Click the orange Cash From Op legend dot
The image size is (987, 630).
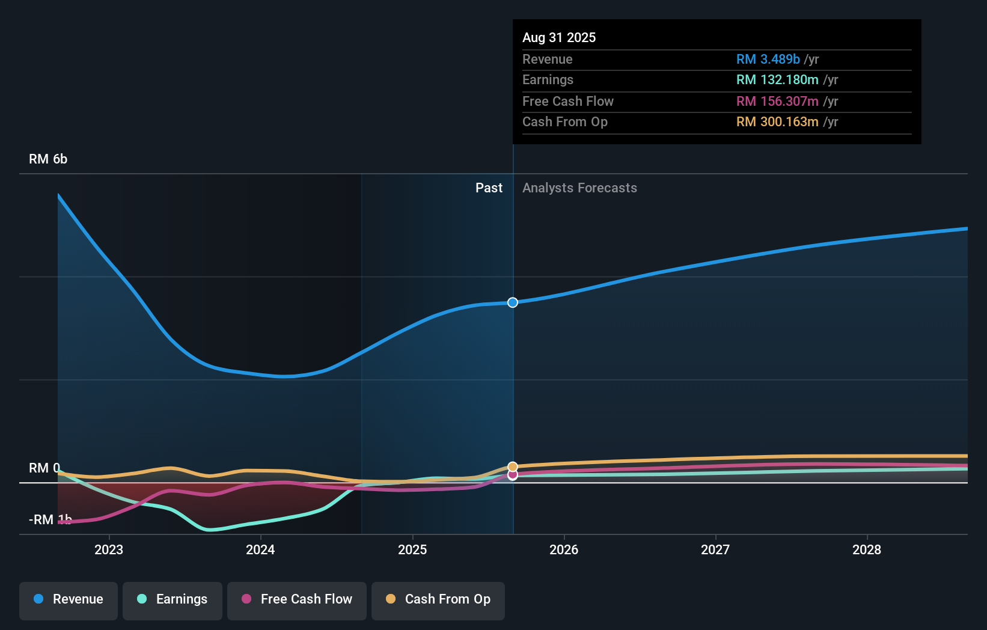click(x=391, y=599)
